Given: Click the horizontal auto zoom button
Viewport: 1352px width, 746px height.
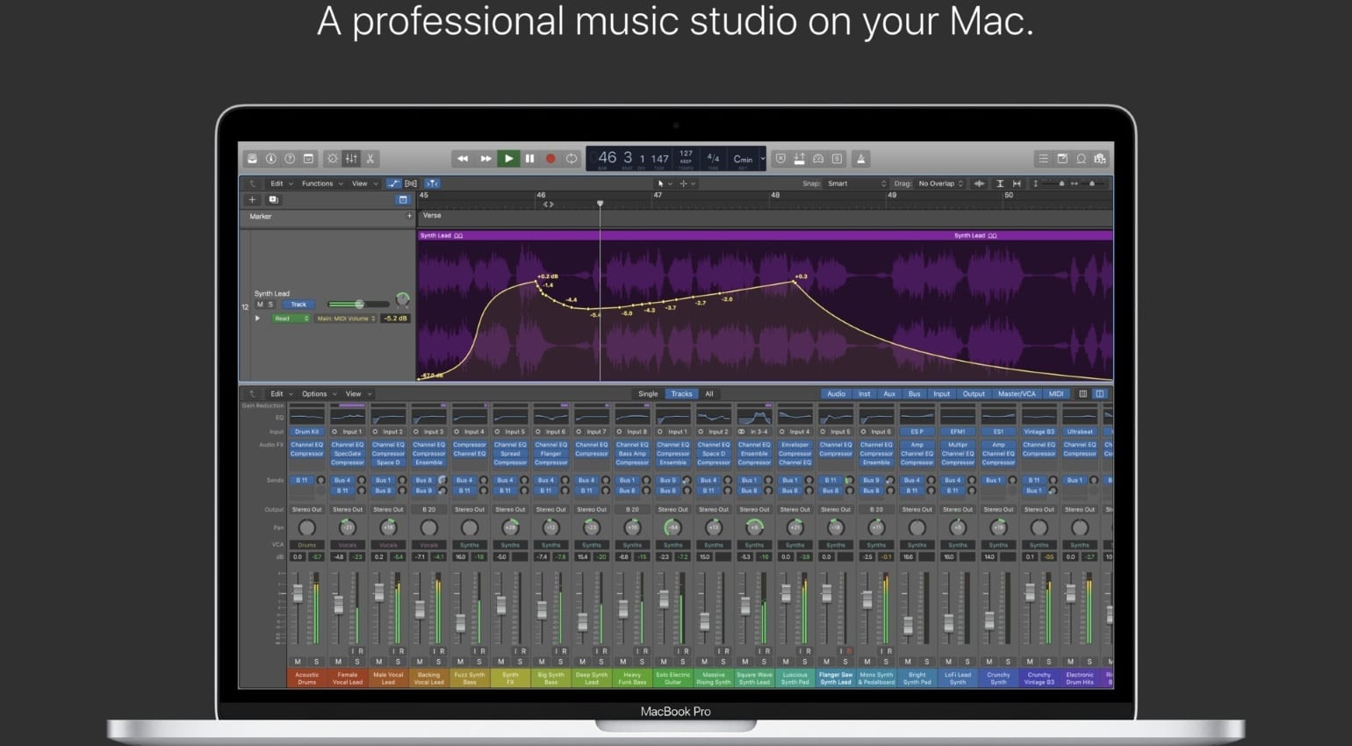Looking at the screenshot, I should (x=1017, y=183).
